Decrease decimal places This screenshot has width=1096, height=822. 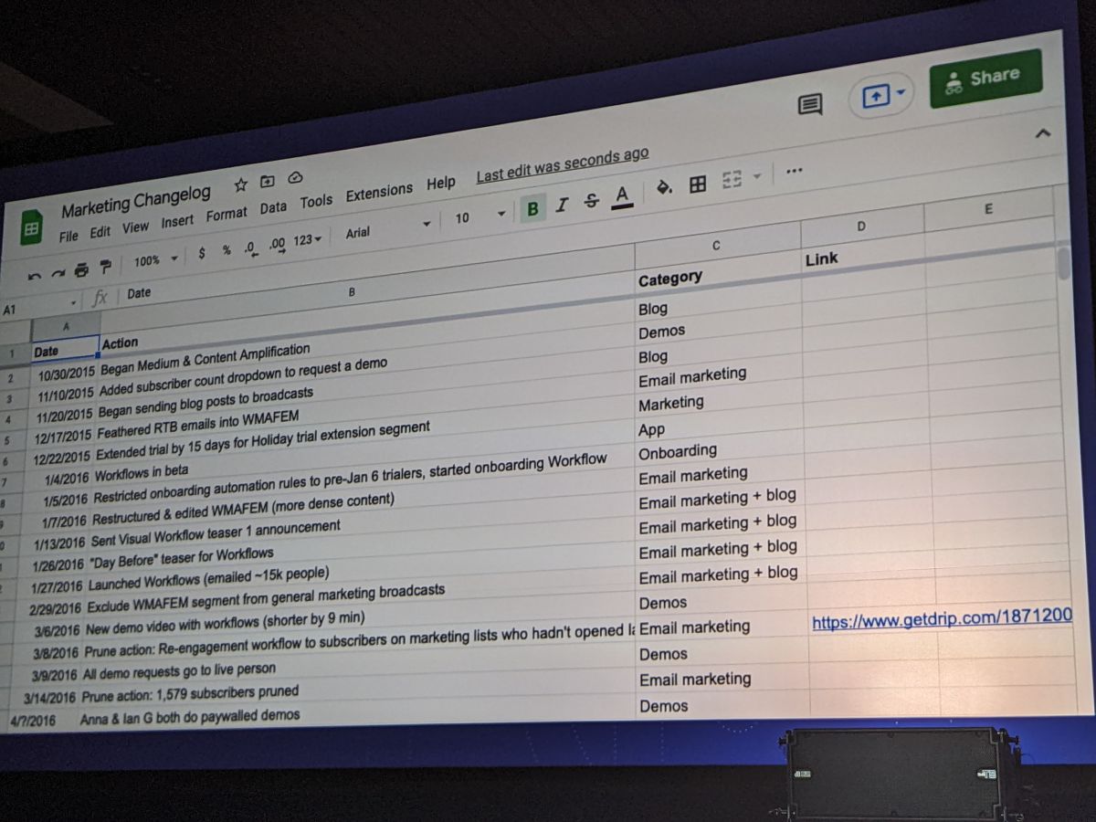pos(250,248)
